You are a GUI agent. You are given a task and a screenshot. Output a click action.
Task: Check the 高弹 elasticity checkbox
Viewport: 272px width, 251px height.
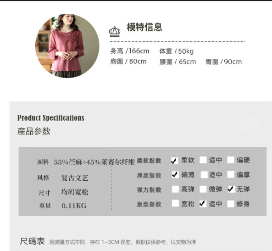point(175,189)
